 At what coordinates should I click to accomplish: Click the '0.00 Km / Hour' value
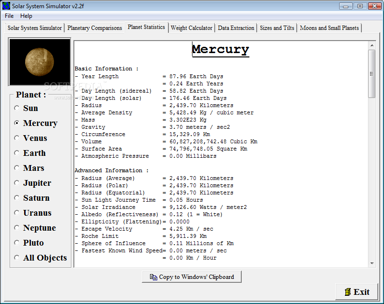pyautogui.click(x=193, y=258)
